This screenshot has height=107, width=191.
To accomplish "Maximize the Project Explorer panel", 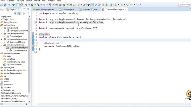I will pos(28,9).
